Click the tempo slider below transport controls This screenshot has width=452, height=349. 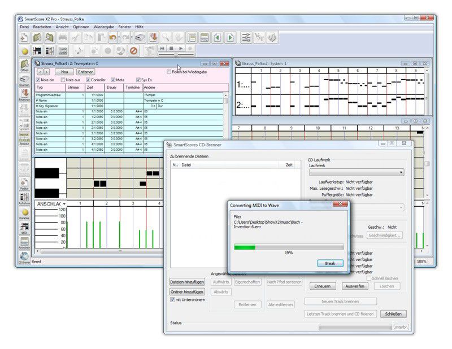pyautogui.click(x=176, y=55)
